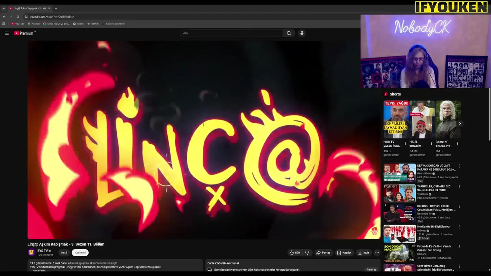Screen dimensions: 491x276
Task: Open options for Game of Thrones'ta Short
Action: pyautogui.click(x=457, y=143)
